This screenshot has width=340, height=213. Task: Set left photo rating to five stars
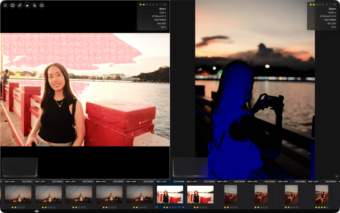(x=153, y=4)
